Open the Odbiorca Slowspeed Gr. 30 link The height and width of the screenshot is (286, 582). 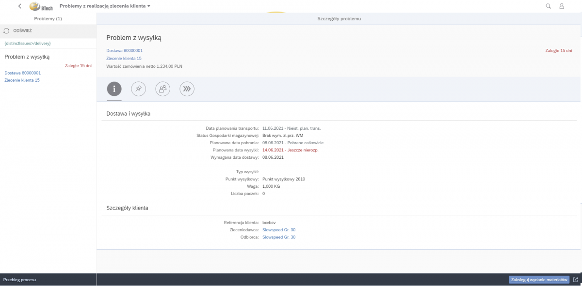[278, 237]
